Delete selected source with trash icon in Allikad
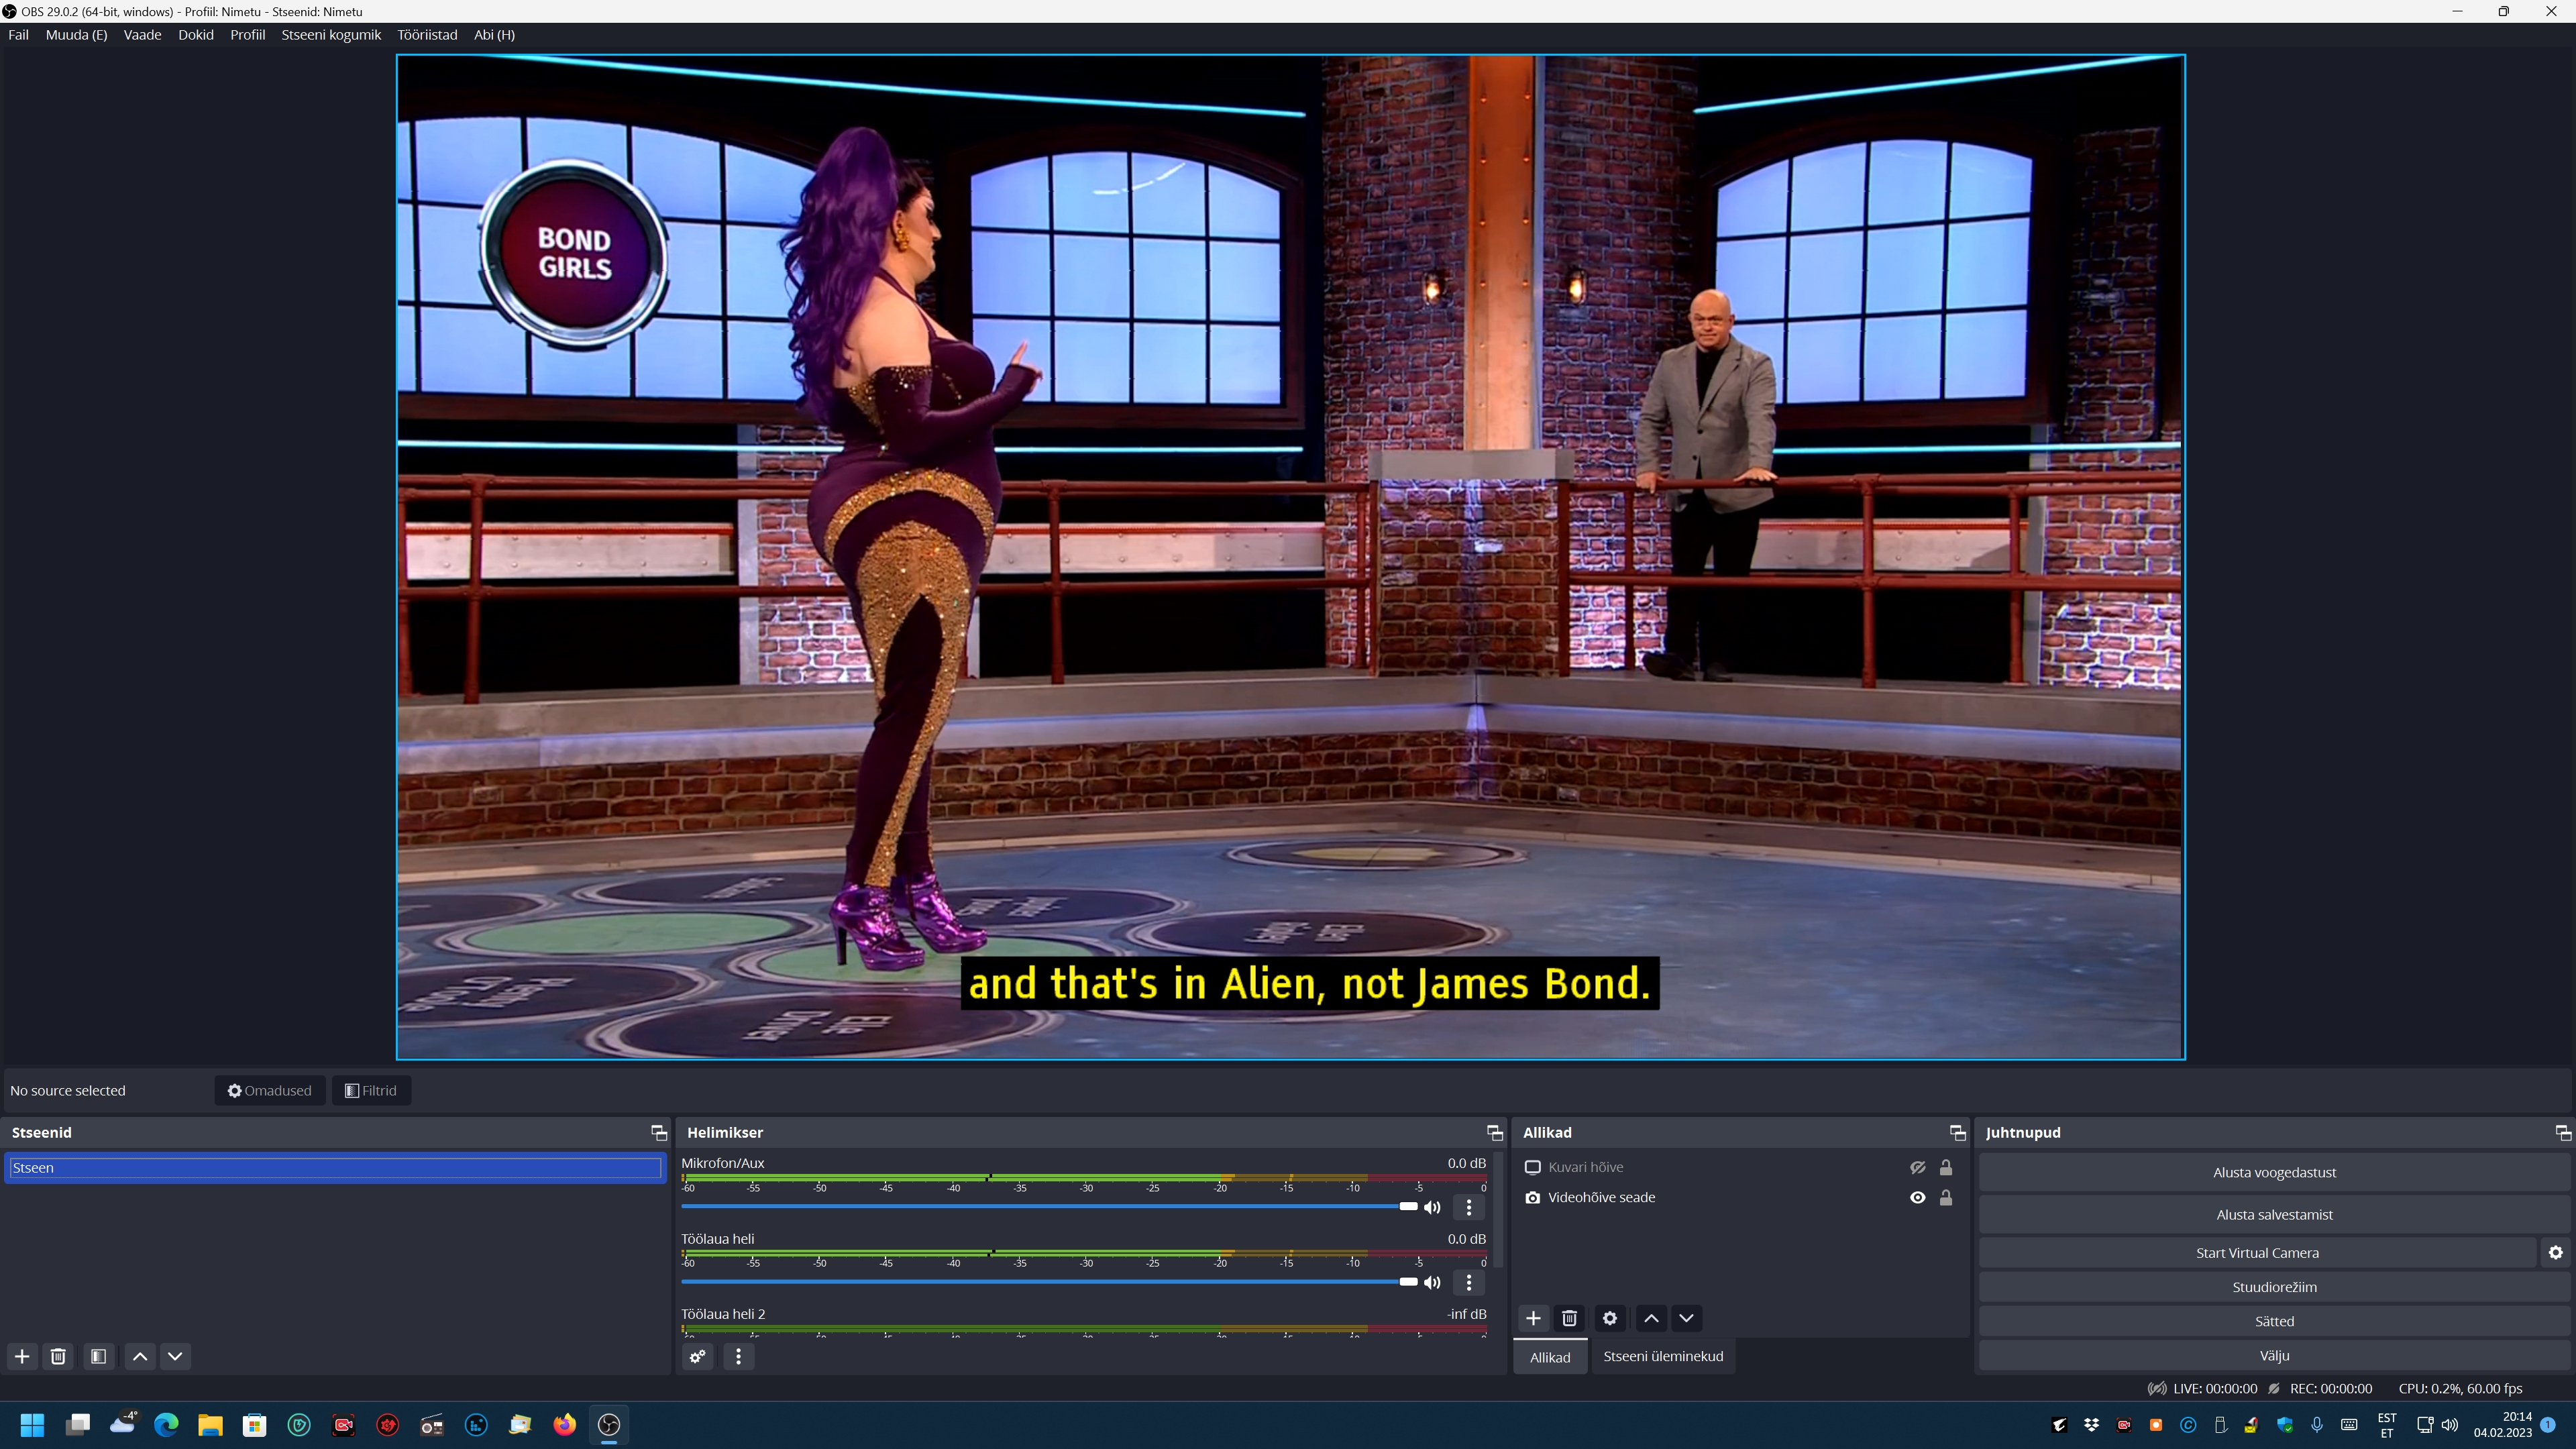 coord(1569,1318)
